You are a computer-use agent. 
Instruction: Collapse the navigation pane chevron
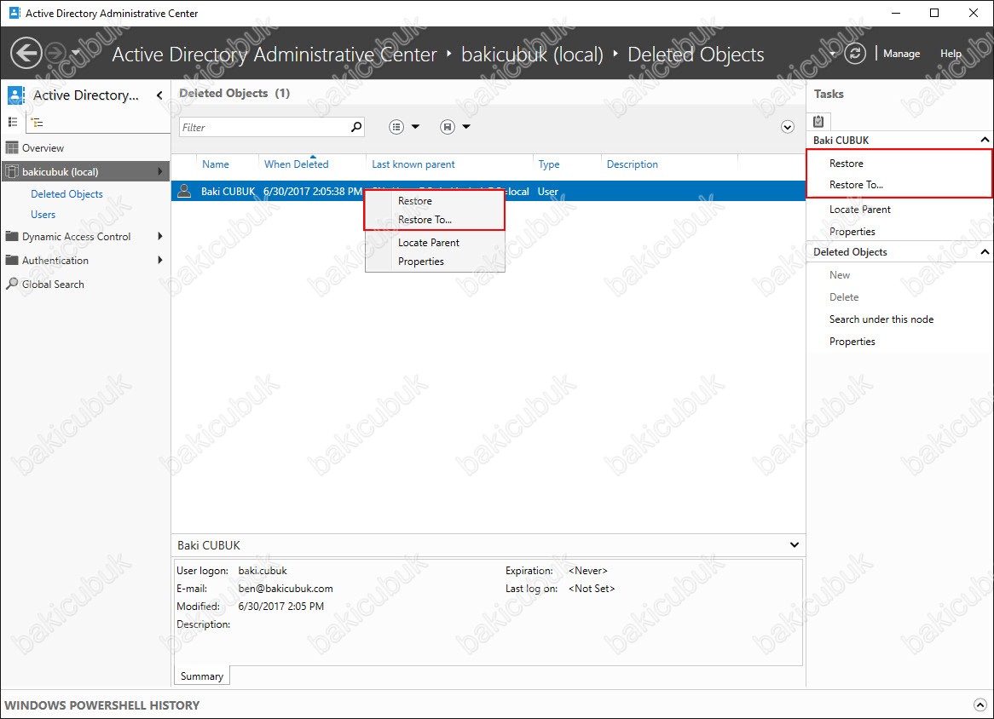[159, 95]
